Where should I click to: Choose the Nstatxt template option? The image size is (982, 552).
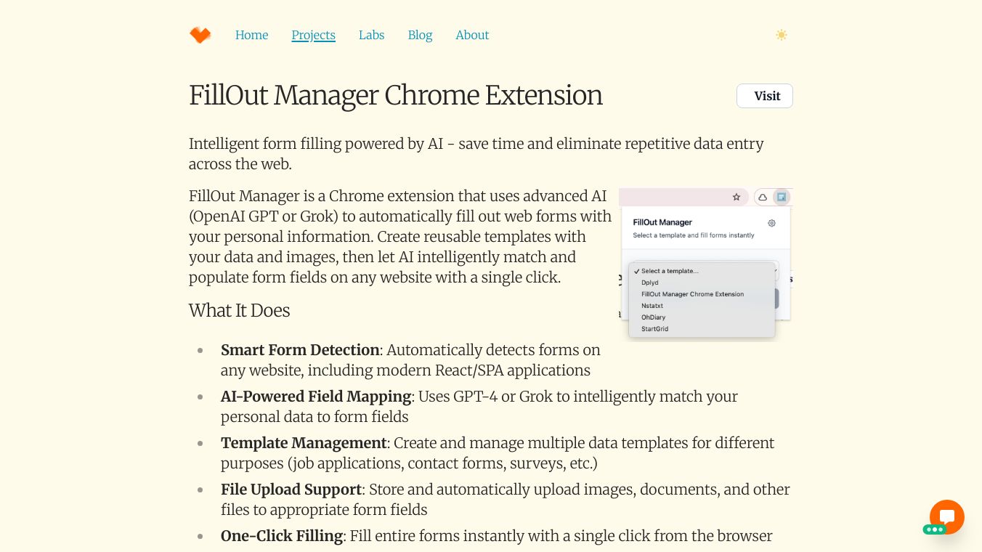point(652,306)
